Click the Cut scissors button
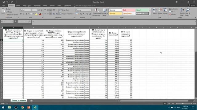 [x=8, y=9]
